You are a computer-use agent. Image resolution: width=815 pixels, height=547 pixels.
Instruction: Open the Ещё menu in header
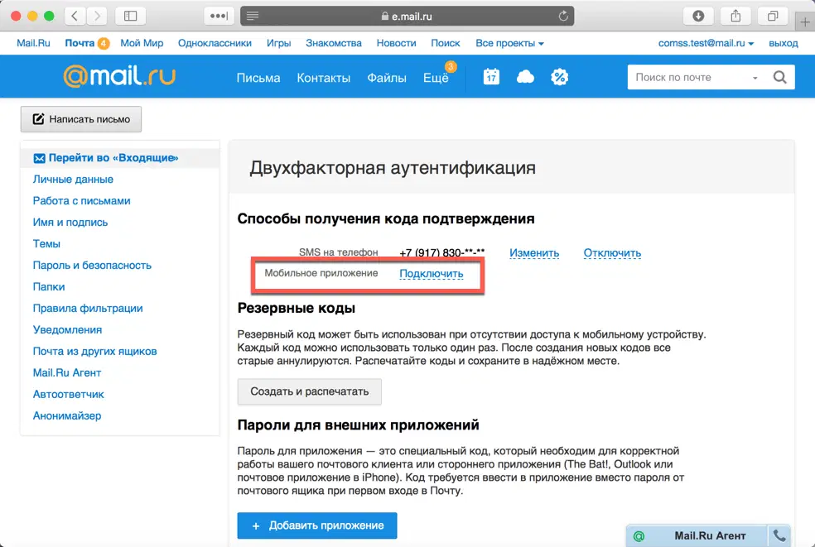coord(436,78)
